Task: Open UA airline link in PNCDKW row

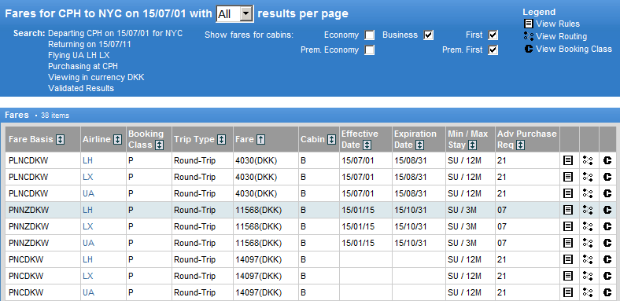Action: coord(89,292)
